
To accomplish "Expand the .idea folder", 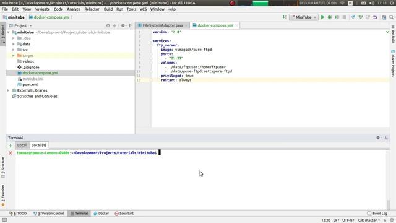I will pyautogui.click(x=14, y=38).
